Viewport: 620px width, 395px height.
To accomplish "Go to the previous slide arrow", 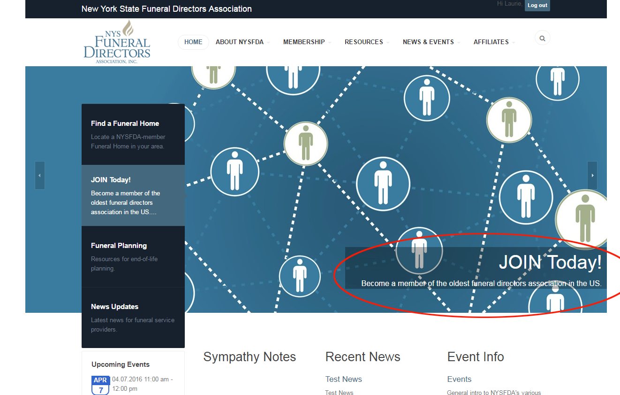I will 40,175.
